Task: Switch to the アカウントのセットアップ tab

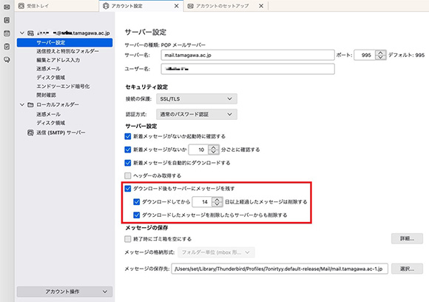Action: 222,6
